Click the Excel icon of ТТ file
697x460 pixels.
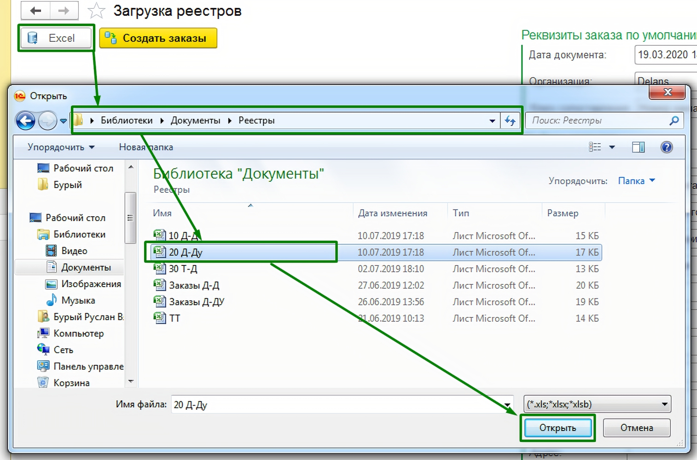coord(159,318)
